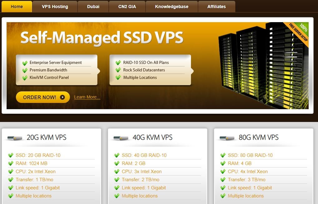Open the Home navigation tab
318x204 pixels.
(17, 7)
